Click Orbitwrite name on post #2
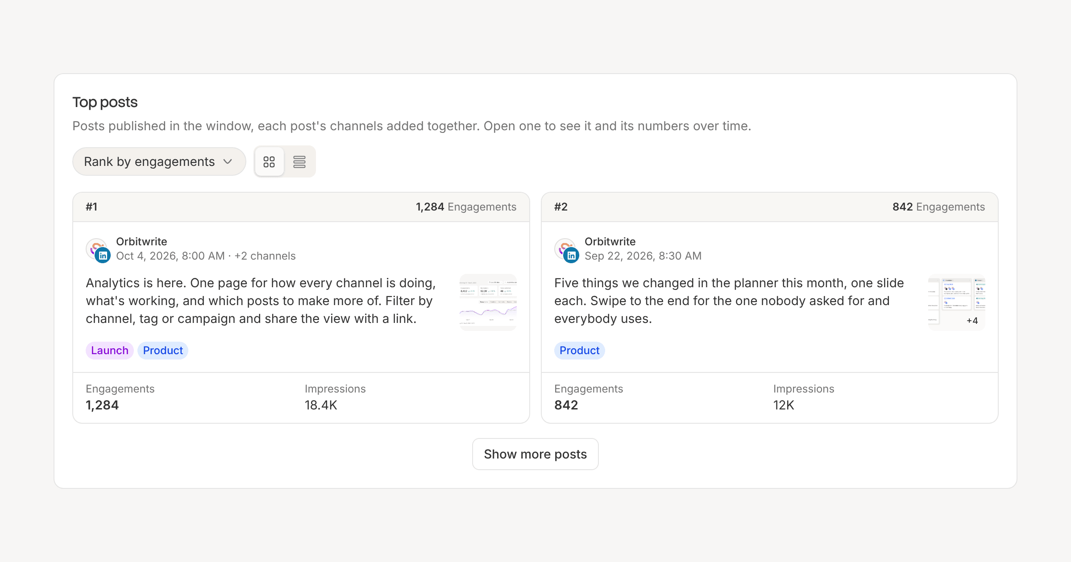 point(610,242)
